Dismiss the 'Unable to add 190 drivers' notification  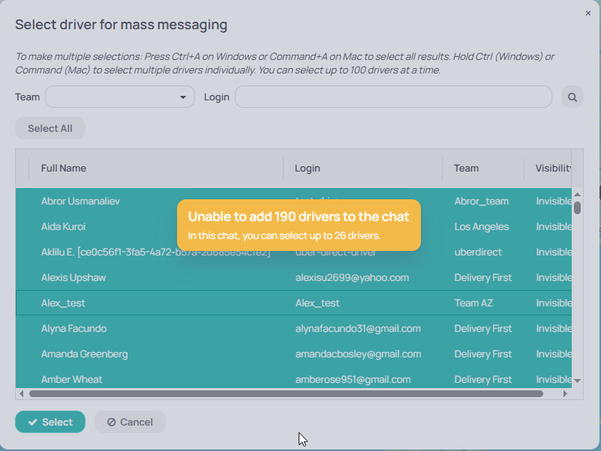coord(299,225)
